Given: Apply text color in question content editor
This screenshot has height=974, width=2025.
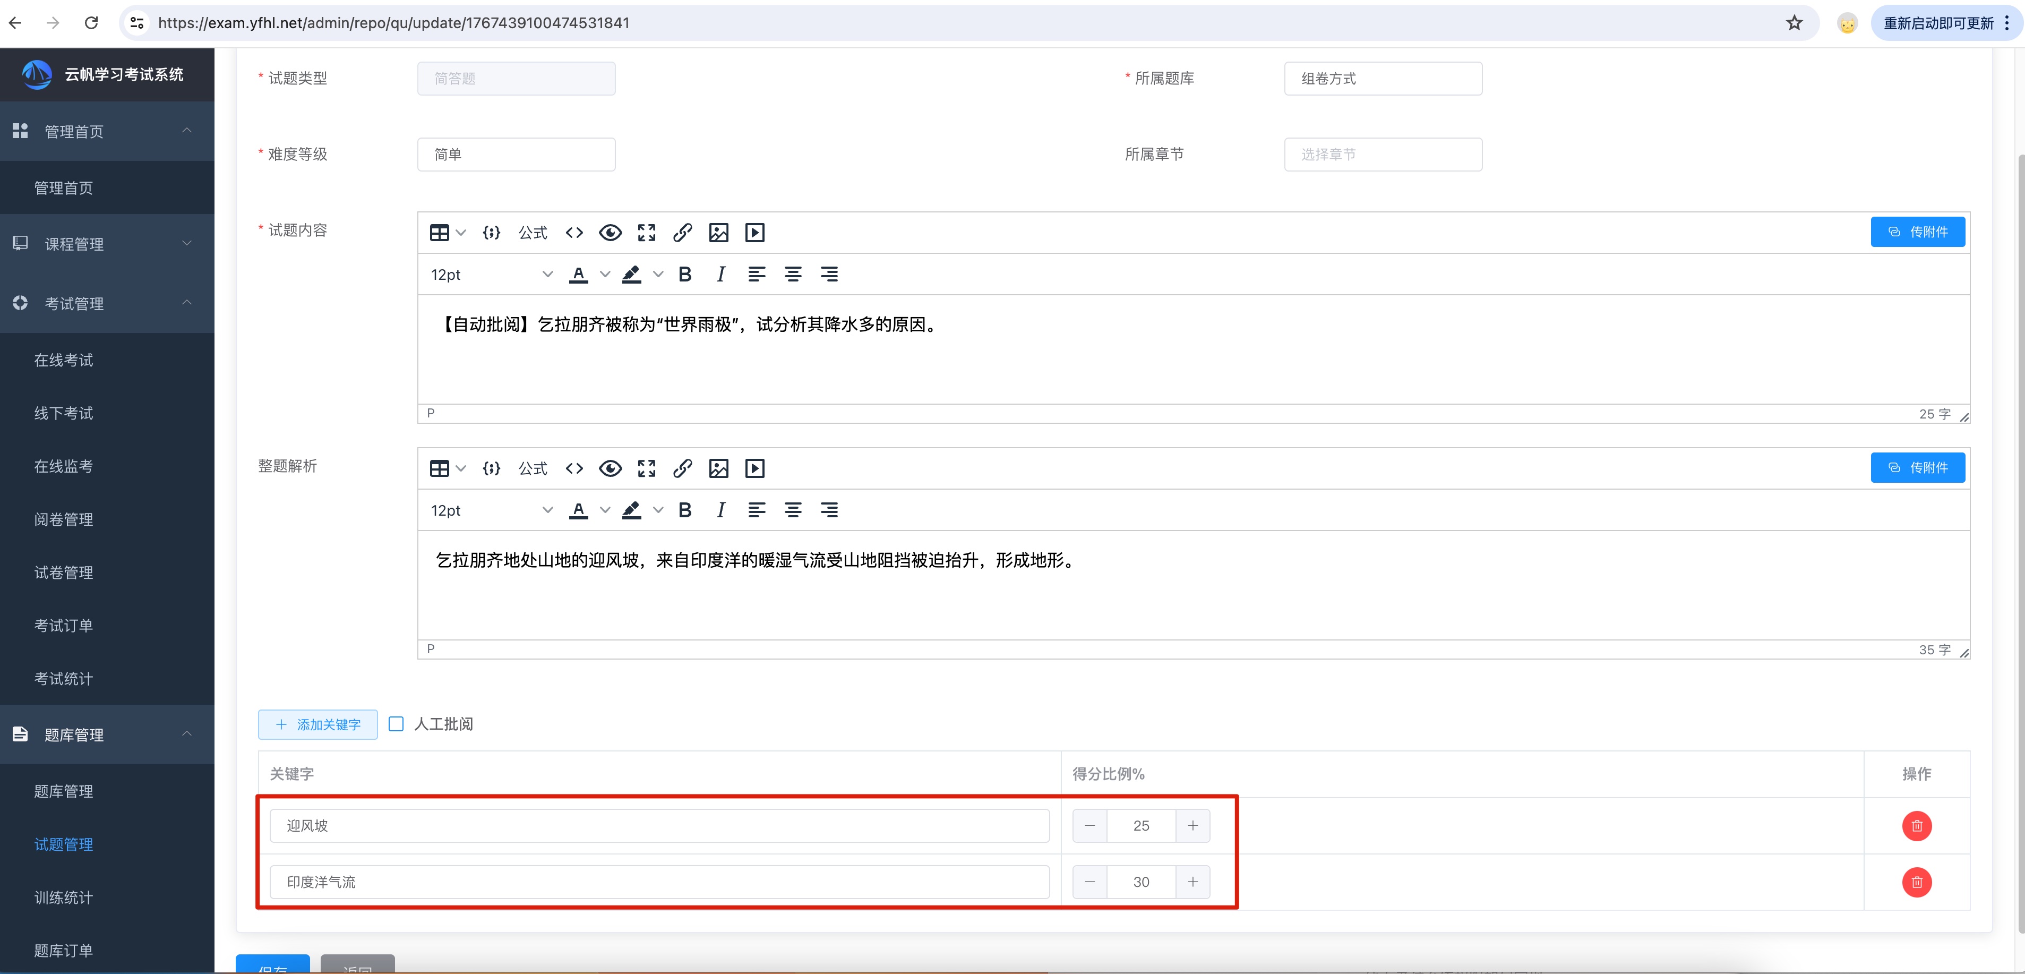Looking at the screenshot, I should pos(579,275).
